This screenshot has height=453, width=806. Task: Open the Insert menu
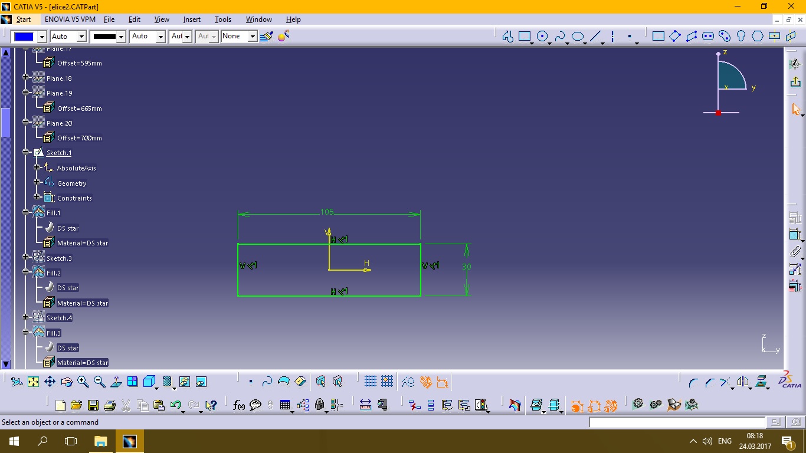[x=192, y=19]
